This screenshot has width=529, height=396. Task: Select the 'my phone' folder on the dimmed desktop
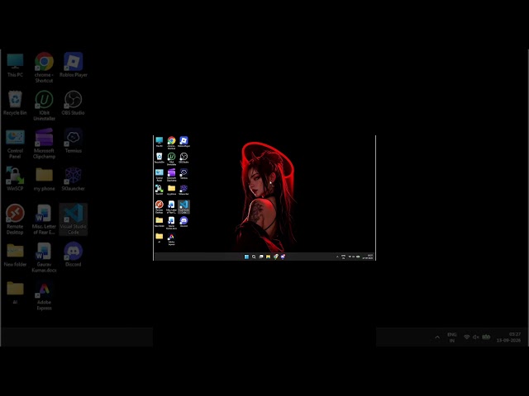click(44, 179)
